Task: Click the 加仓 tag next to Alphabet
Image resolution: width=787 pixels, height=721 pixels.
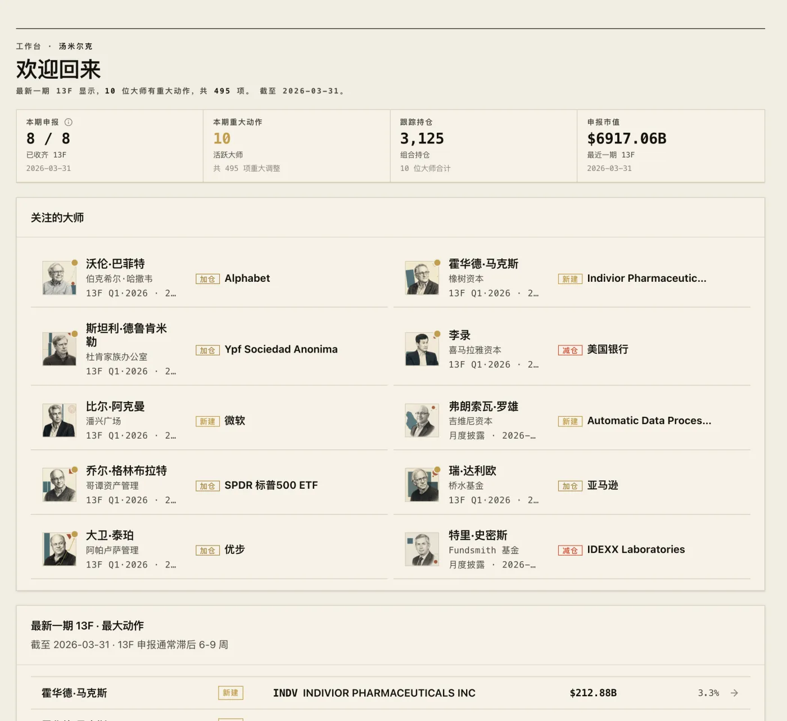Action: click(207, 279)
